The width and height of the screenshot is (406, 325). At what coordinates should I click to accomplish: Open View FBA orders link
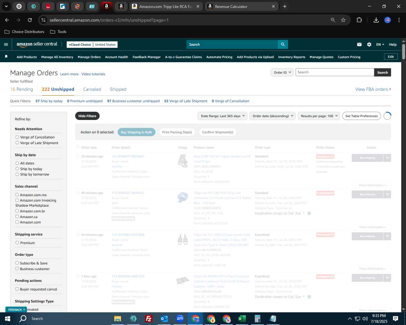(373, 89)
